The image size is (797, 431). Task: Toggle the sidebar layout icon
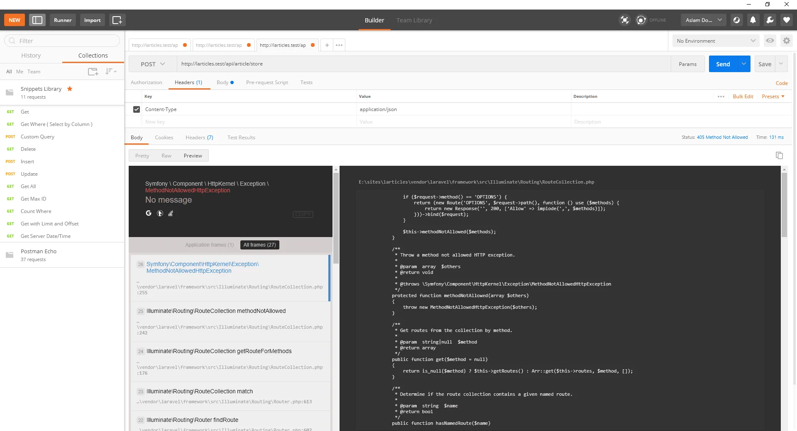coord(37,20)
